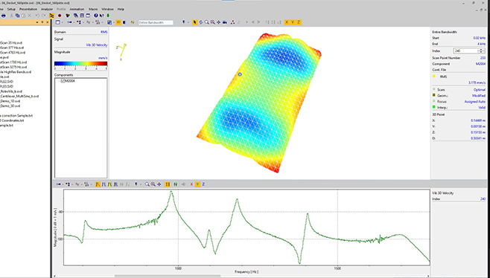Click the zoom-to-fit icon in 3D view toolbar
Screen dimensions: 490x278
point(212,22)
